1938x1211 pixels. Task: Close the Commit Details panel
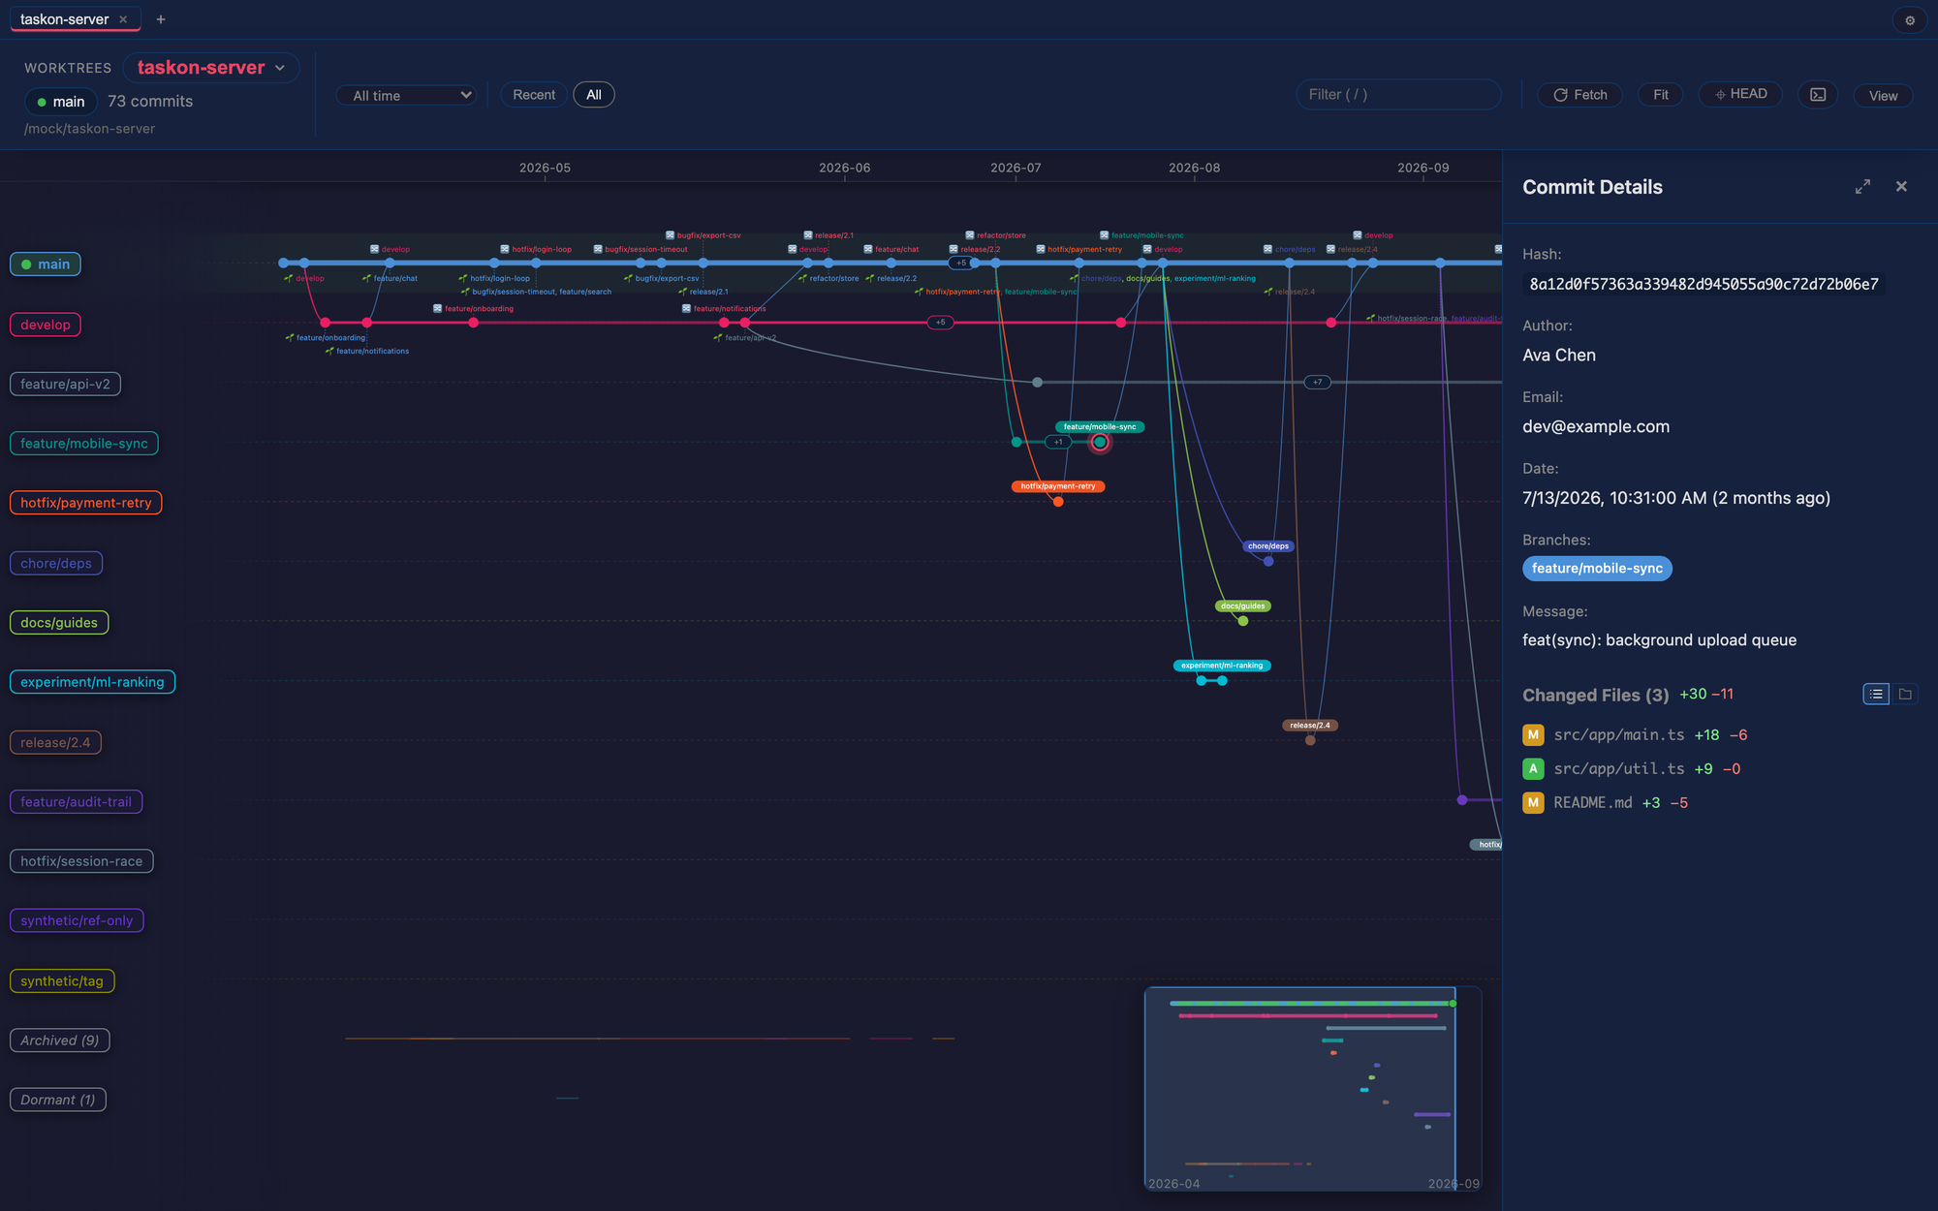click(1901, 187)
